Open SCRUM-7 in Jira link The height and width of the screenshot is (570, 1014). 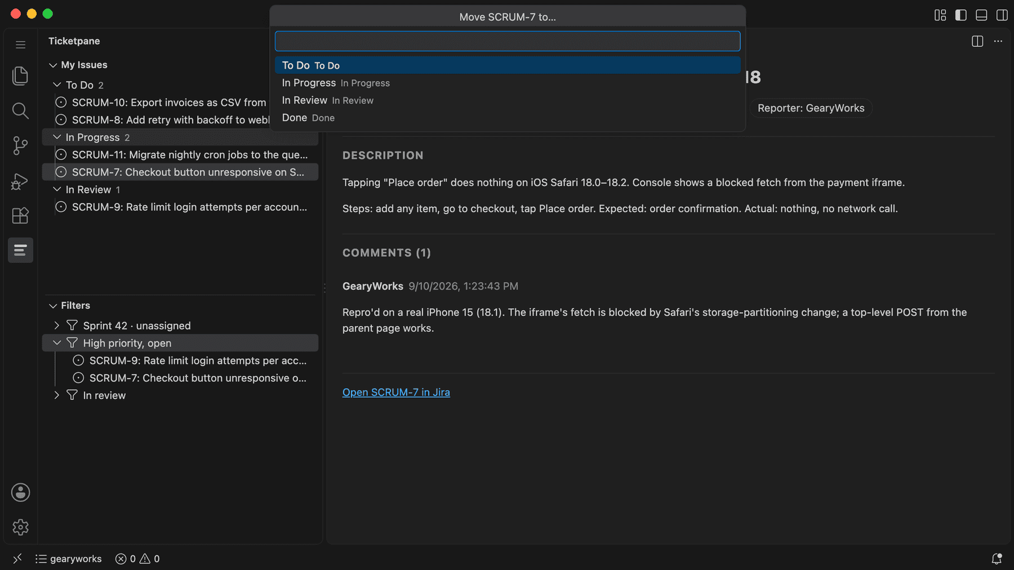[x=396, y=392]
